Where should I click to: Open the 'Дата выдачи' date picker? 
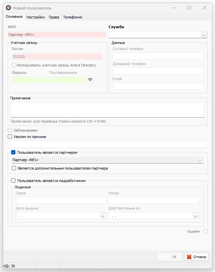[103, 216]
